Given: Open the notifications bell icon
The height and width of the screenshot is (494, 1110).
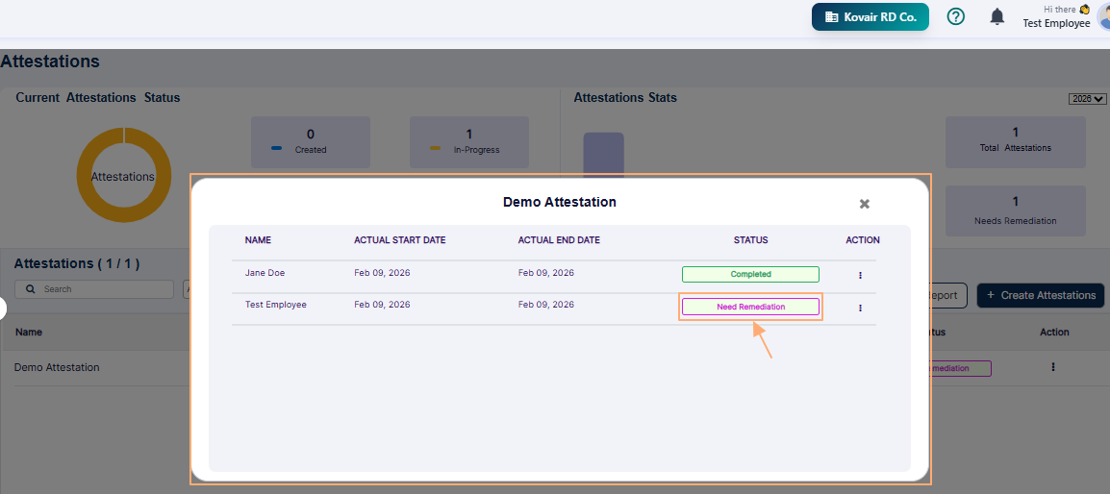Looking at the screenshot, I should click(x=997, y=16).
